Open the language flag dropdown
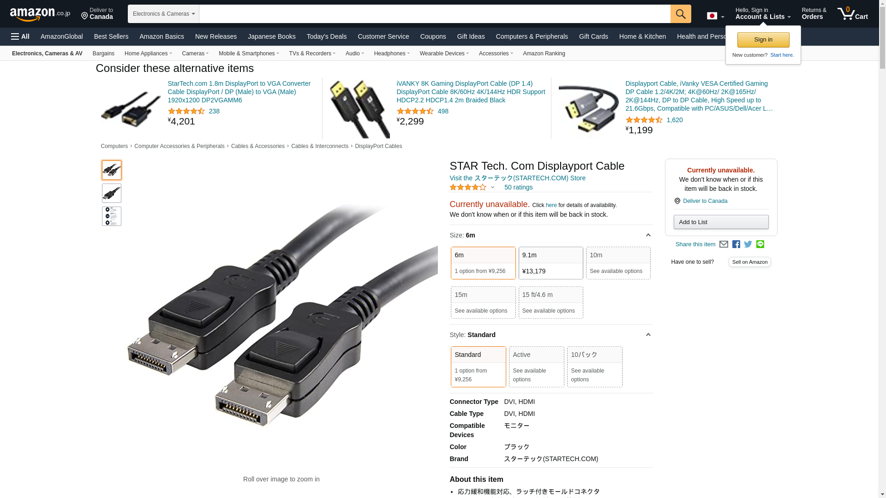The image size is (886, 498). (715, 16)
